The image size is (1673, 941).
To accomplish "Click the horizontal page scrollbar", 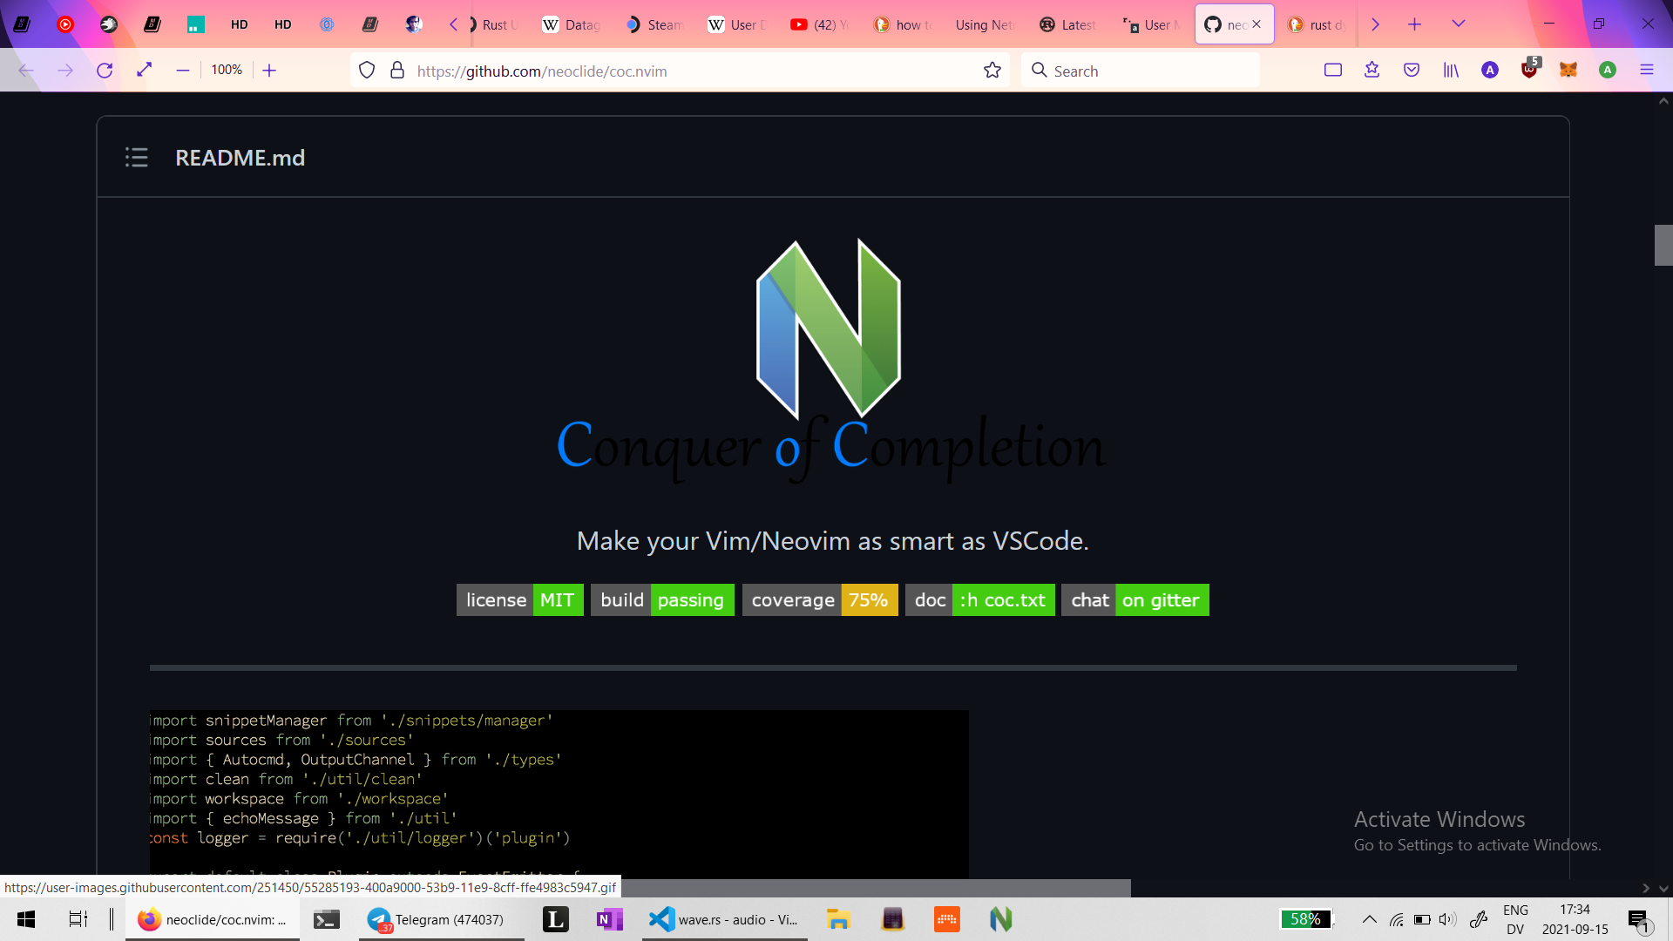I will click(x=876, y=888).
